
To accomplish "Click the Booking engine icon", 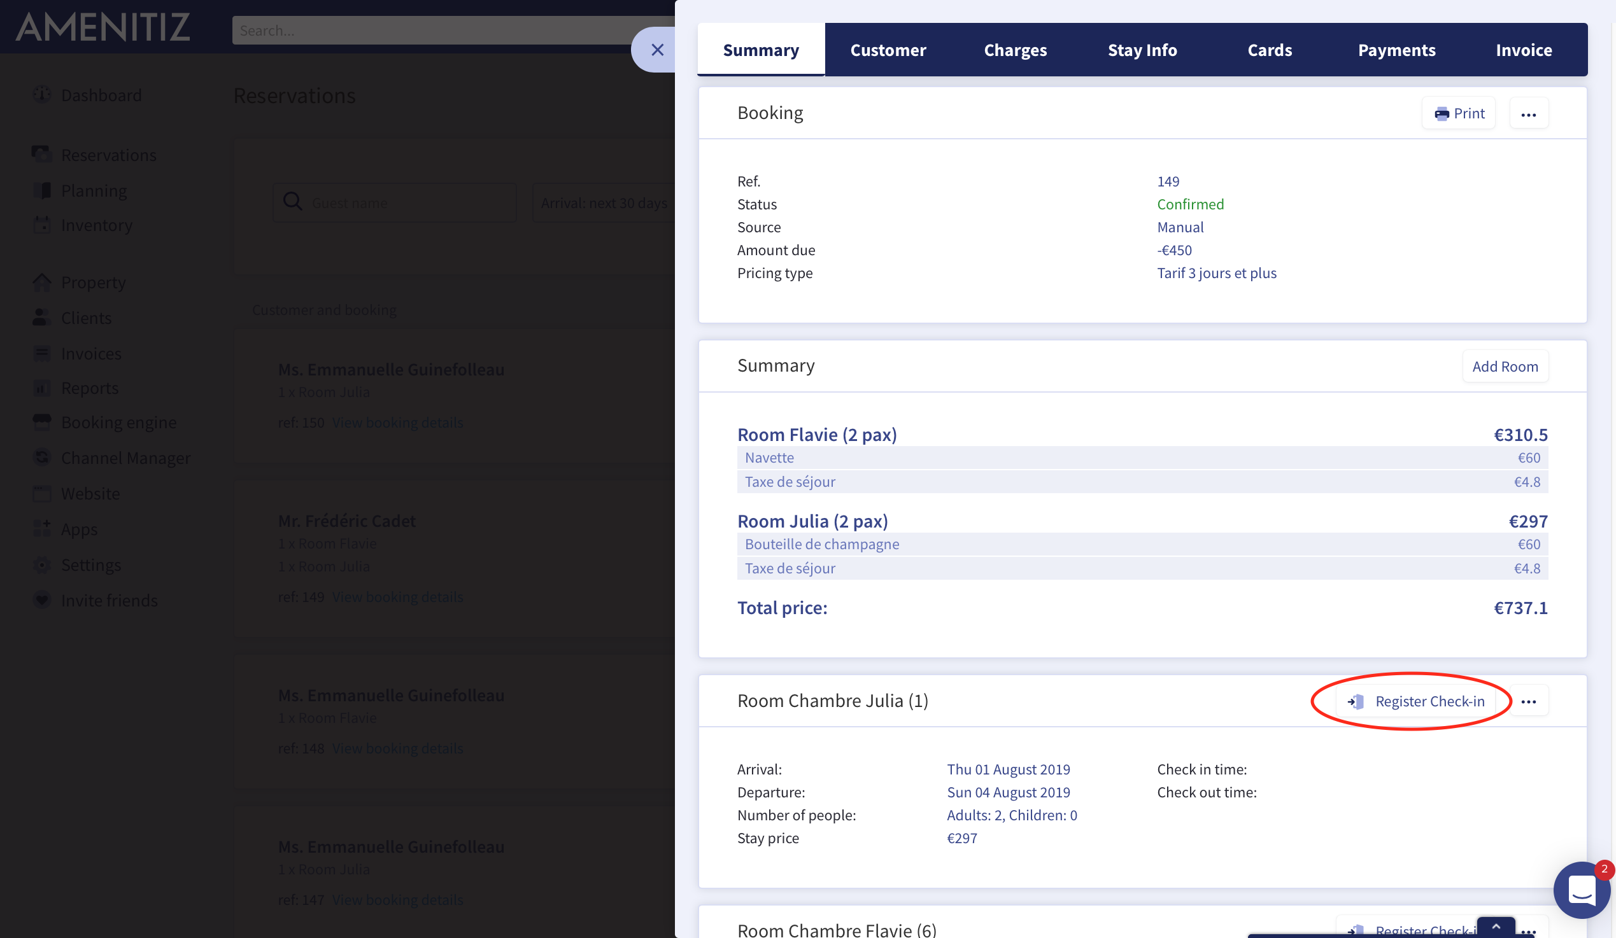I will [41, 421].
